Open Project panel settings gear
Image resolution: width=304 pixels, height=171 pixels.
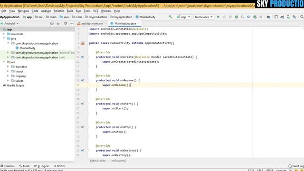[66, 23]
